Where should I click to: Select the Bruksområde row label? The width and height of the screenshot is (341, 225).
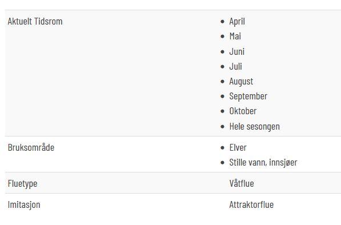coord(31,147)
